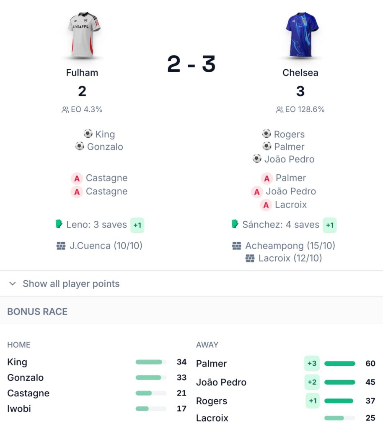Click Palmer's bonus progress bar
The image size is (383, 430).
point(340,364)
